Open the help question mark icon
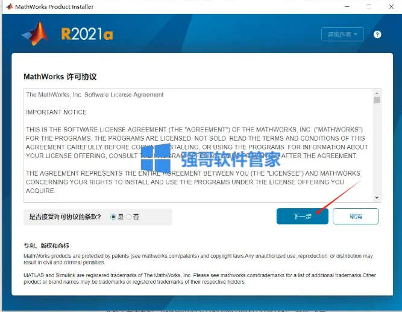Screen dimensions: 402x312 pos(377,34)
